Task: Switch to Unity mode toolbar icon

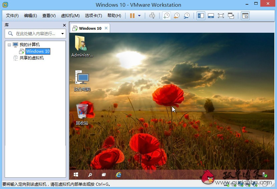Action: tap(231, 16)
